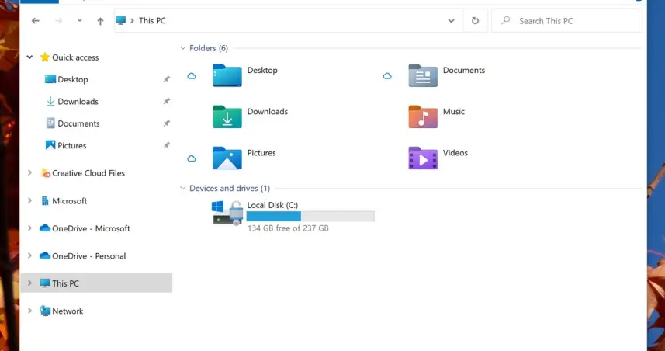This screenshot has width=665, height=351.
Task: Collapse the Quick access tree section
Action: coord(29,57)
